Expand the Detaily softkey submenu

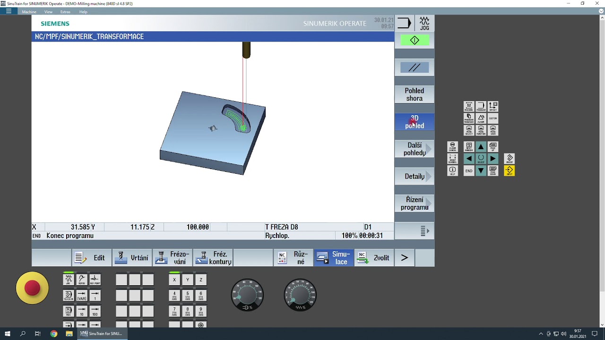click(415, 176)
